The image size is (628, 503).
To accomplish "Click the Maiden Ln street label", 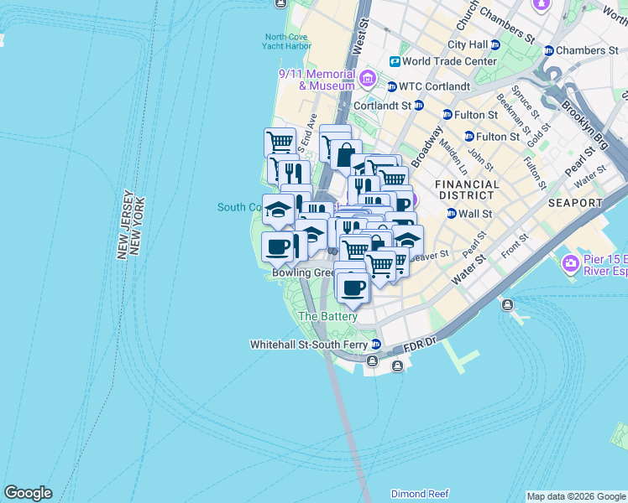I will click(x=453, y=157).
